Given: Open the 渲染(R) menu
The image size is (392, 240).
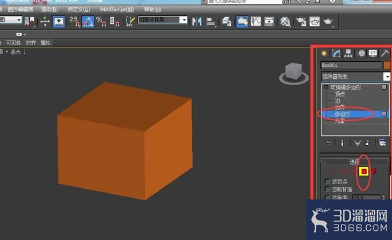Looking at the screenshot, I should (49, 10).
